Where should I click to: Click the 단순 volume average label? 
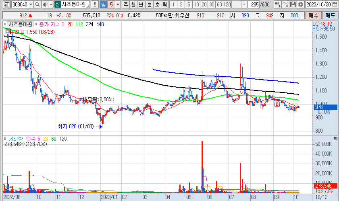click(x=31, y=139)
